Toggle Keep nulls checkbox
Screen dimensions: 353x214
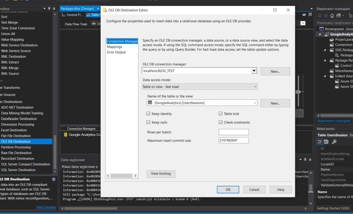coord(148,122)
